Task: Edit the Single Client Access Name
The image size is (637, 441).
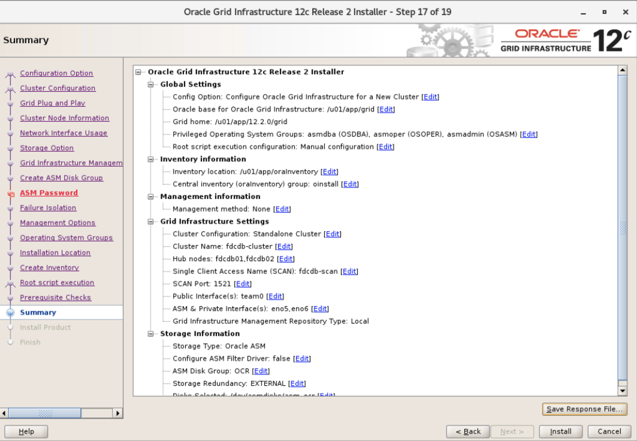Action: [x=349, y=271]
